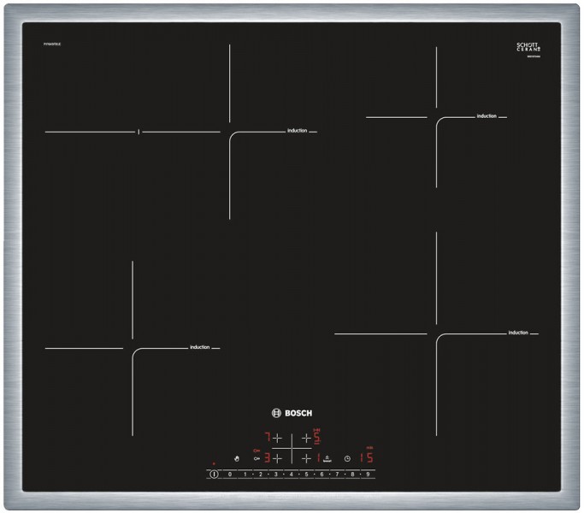The width and height of the screenshot is (584, 513).
Task: Activate the PowerBoost function icon
Action: tap(327, 458)
